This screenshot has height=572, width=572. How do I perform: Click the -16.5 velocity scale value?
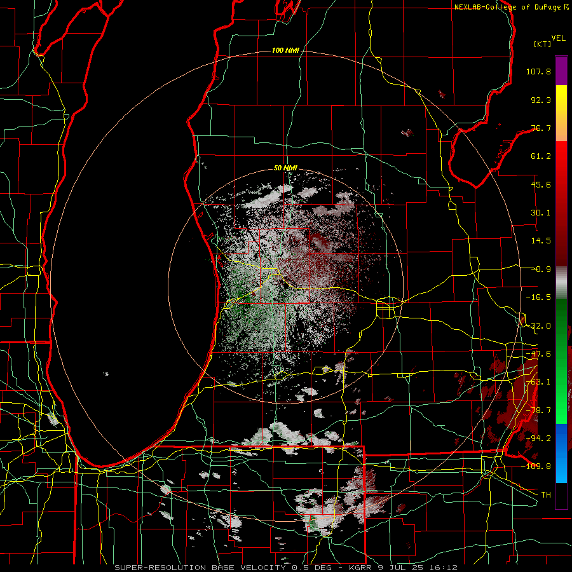pos(538,297)
